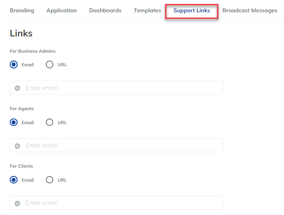Select Email option for Clients
Viewport: 284px width, 215px height.
point(14,180)
